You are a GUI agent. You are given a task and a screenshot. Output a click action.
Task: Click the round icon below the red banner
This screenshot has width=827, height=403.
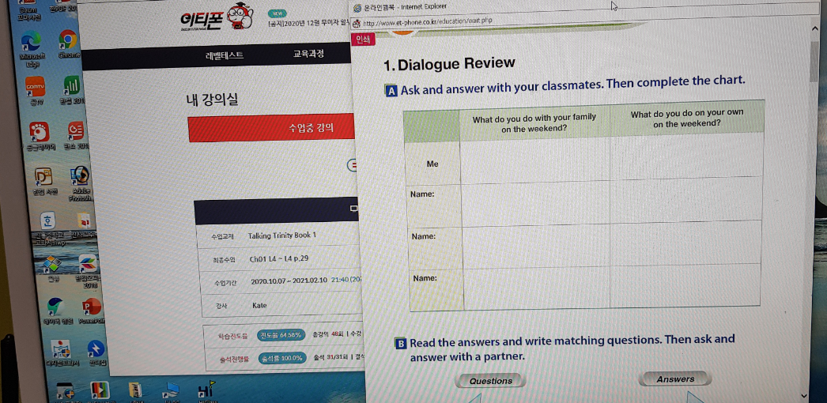point(353,165)
